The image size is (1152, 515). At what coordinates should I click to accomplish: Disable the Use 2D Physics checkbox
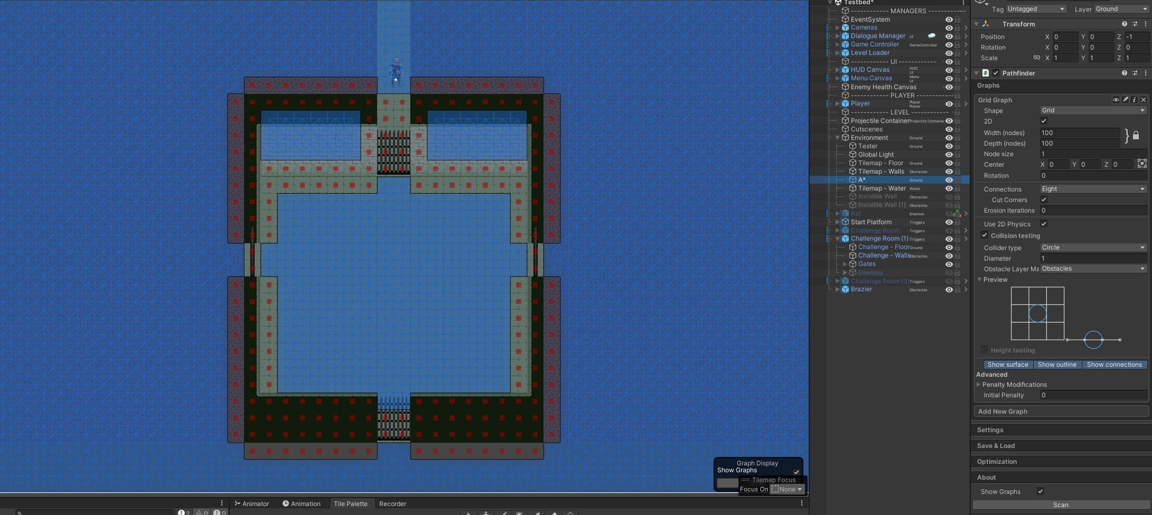click(1043, 224)
